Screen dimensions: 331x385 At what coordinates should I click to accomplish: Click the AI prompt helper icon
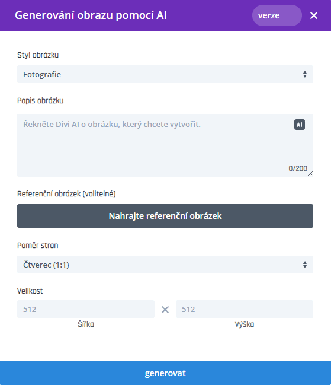(300, 125)
